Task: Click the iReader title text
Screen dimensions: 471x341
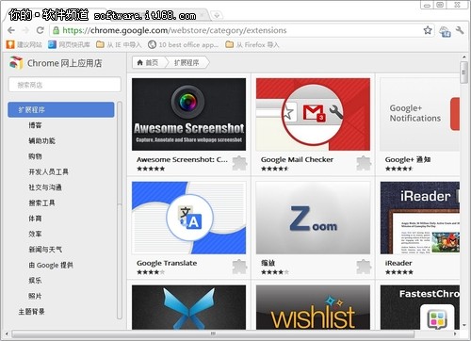Action: tap(398, 263)
